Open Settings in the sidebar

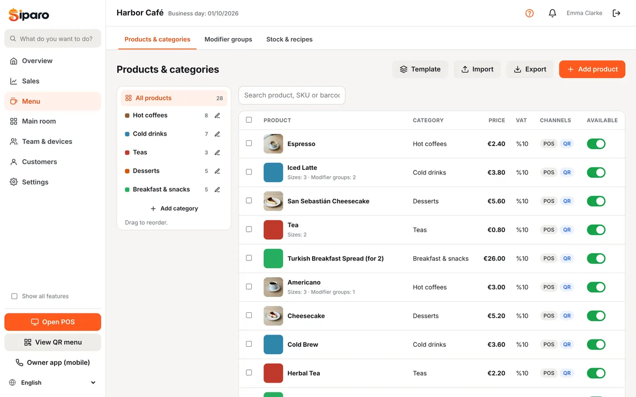[52, 182]
